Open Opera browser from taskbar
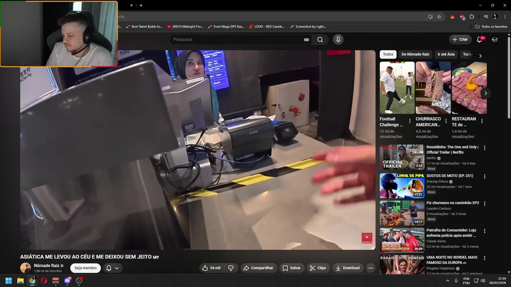The image size is (511, 287). pyautogui.click(x=44, y=281)
